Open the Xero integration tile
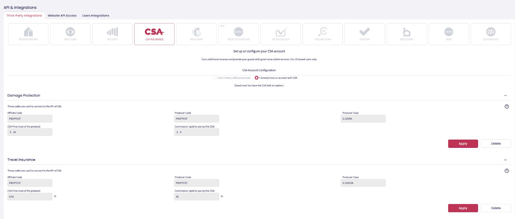 [449, 34]
